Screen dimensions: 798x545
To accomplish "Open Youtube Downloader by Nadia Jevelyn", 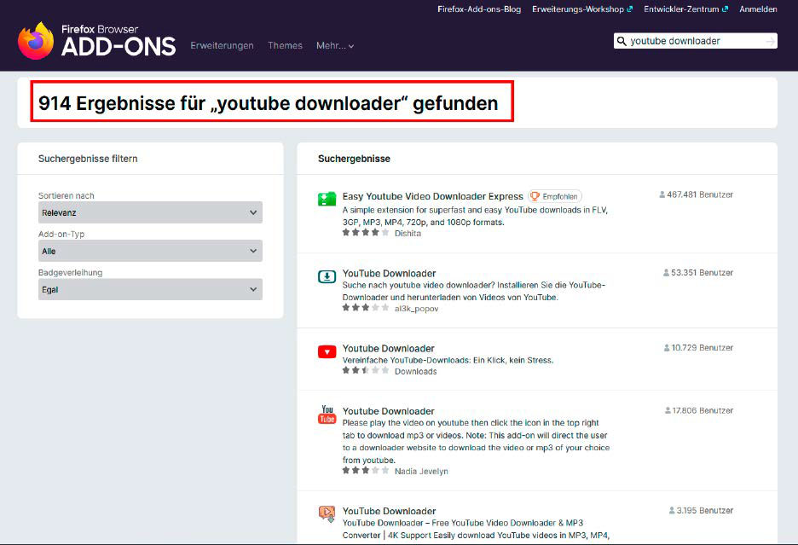I will 388,411.
